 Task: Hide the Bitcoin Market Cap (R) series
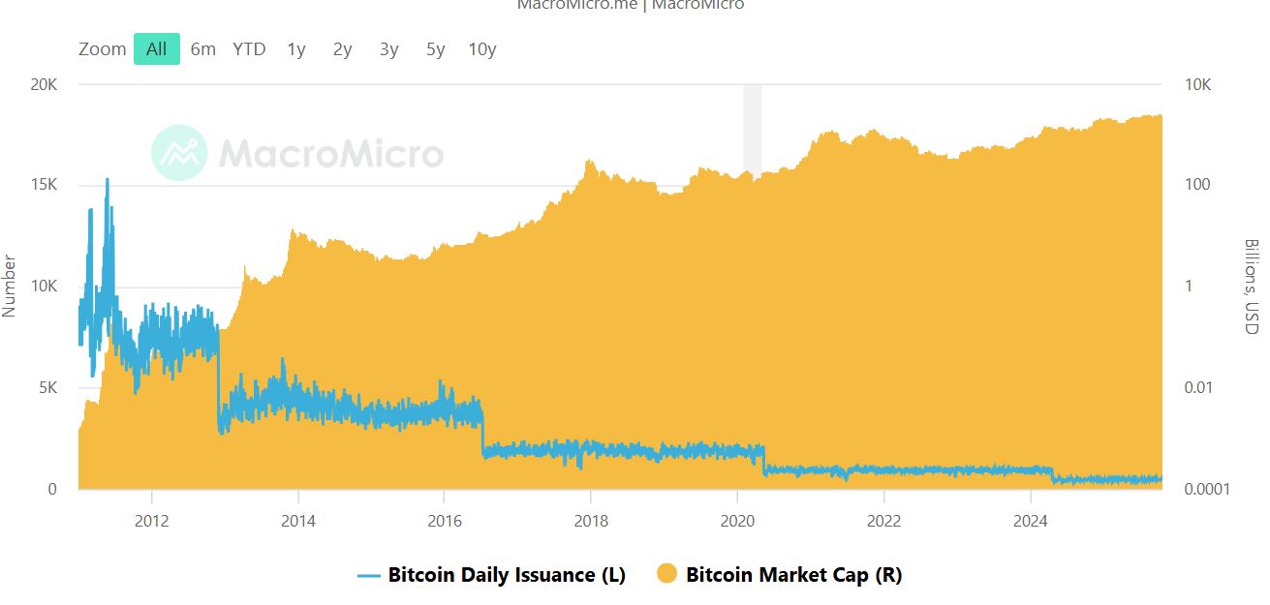pyautogui.click(x=794, y=574)
